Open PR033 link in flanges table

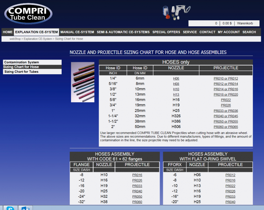coord(137,186)
